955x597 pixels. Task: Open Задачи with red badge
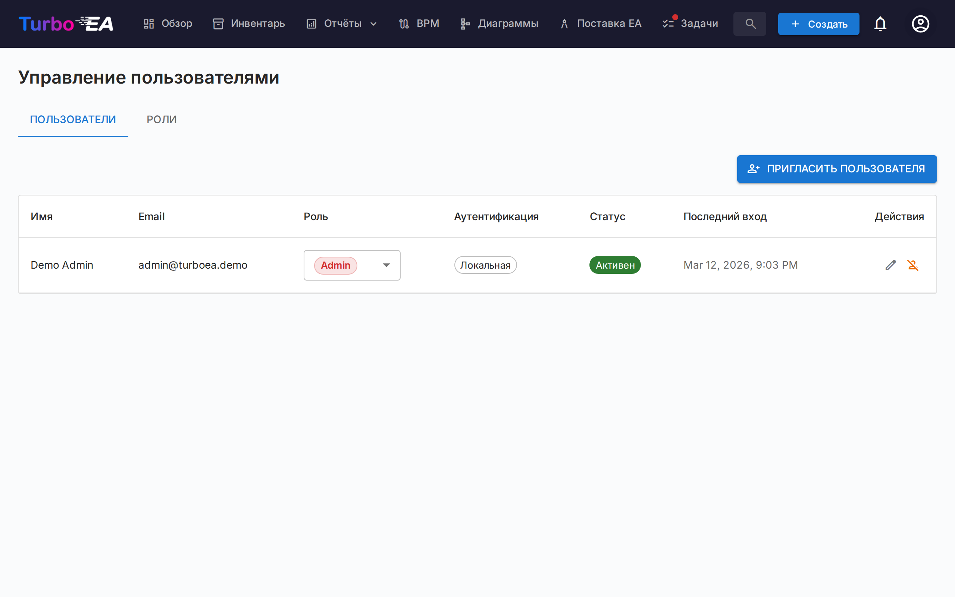[691, 24]
